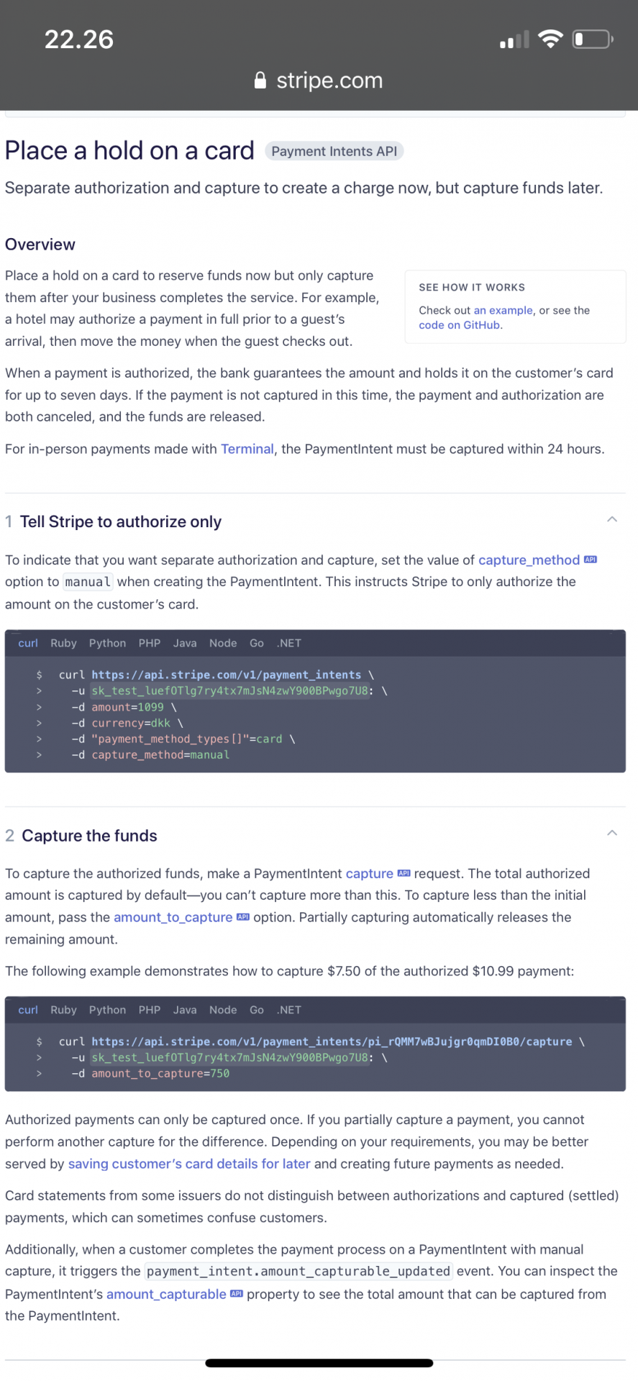Tap the cellular signal bars icon
638x1381 pixels.
pyautogui.click(x=514, y=40)
